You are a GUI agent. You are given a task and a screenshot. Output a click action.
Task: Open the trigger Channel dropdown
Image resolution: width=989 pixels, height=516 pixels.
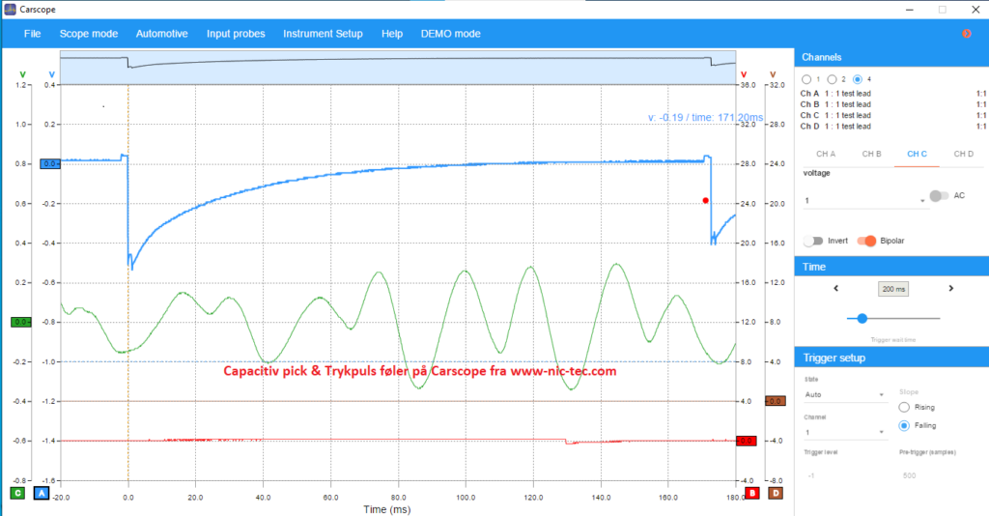(x=845, y=433)
